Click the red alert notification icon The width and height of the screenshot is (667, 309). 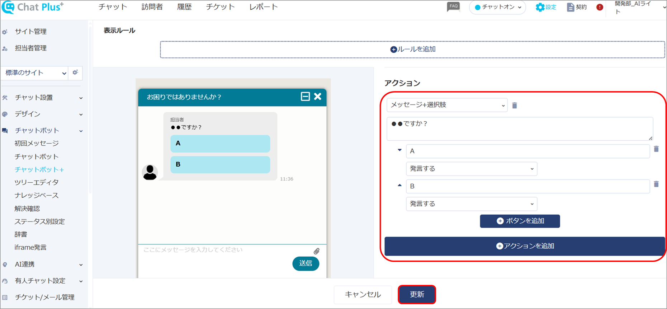[x=600, y=7]
